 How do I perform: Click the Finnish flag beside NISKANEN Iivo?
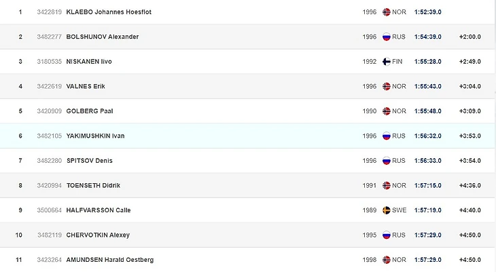387,62
